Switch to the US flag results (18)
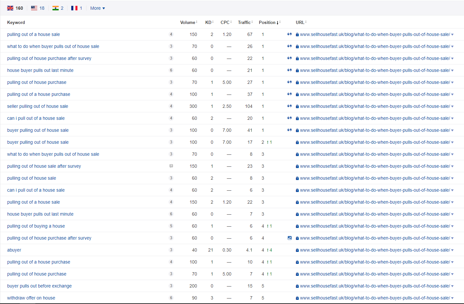Viewport: 464px width, 304px height. coord(38,8)
